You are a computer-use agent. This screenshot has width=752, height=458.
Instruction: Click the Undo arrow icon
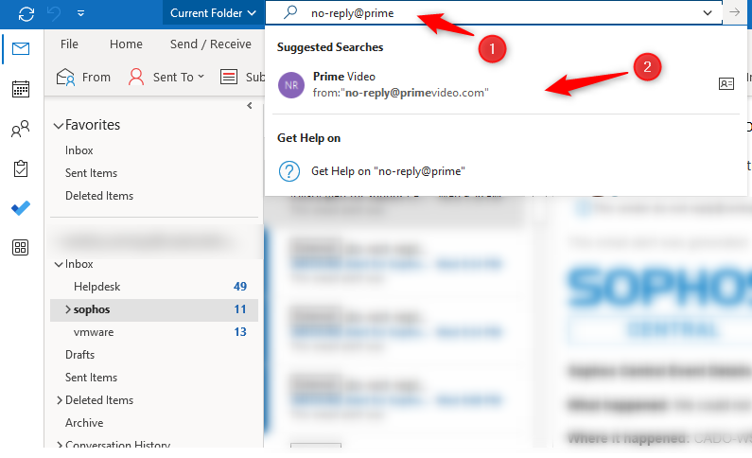click(x=54, y=13)
